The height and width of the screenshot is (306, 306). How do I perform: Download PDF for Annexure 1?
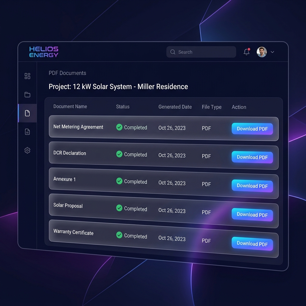252,186
